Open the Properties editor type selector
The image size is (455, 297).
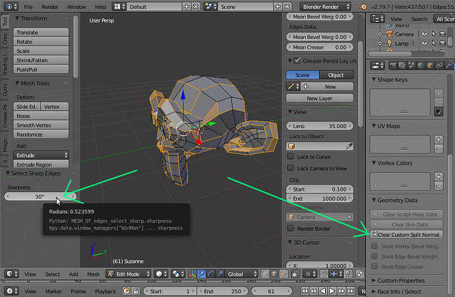point(377,65)
